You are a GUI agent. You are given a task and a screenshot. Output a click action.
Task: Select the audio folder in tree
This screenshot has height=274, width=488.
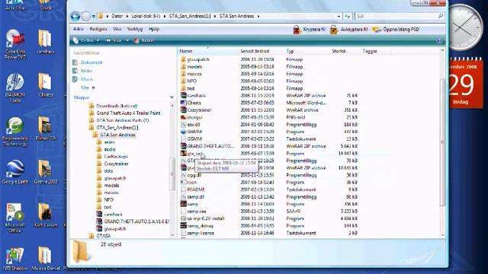(110, 149)
